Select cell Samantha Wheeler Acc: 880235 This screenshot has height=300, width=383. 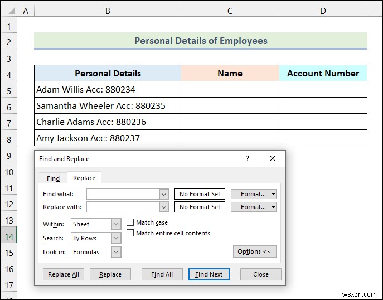(x=108, y=105)
